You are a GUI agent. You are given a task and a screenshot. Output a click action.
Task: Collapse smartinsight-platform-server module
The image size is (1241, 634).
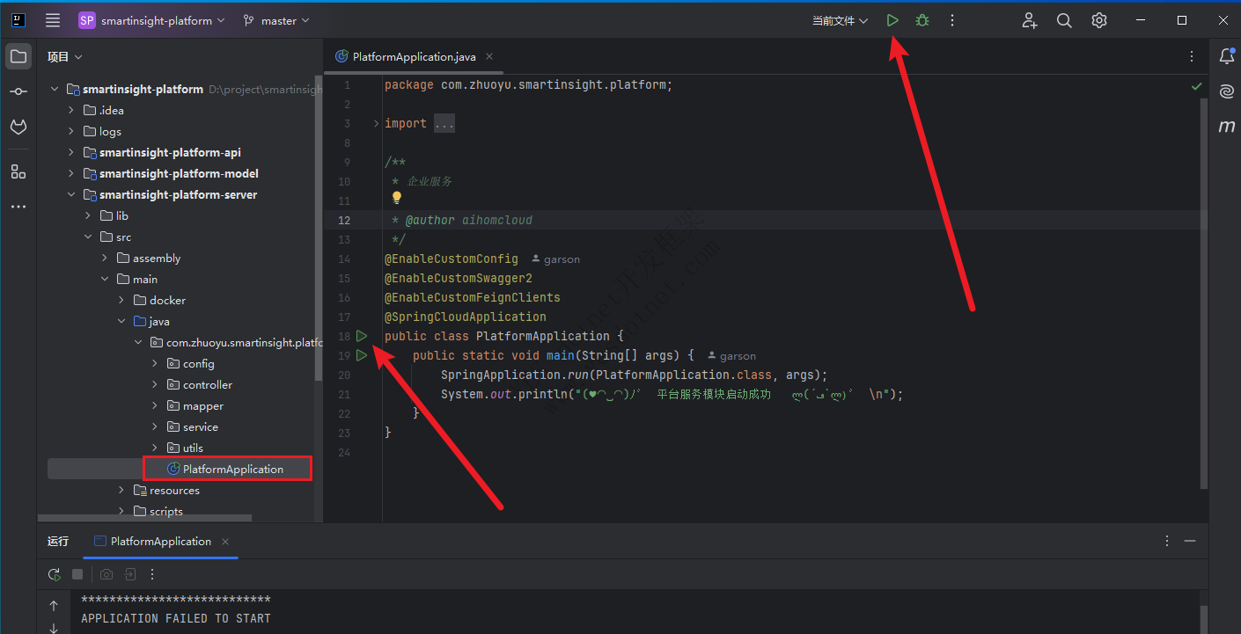71,194
